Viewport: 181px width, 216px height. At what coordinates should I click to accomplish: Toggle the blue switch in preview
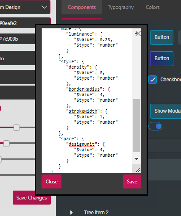pos(155,126)
